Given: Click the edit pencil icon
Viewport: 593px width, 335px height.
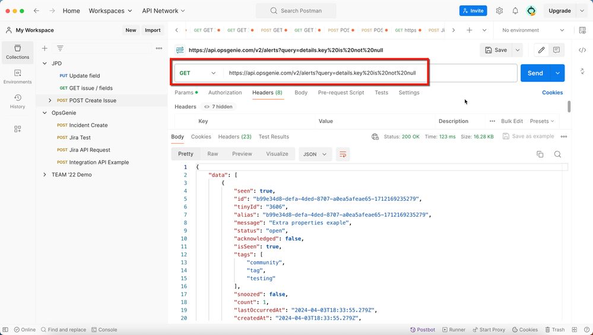Looking at the screenshot, I should pos(541,50).
